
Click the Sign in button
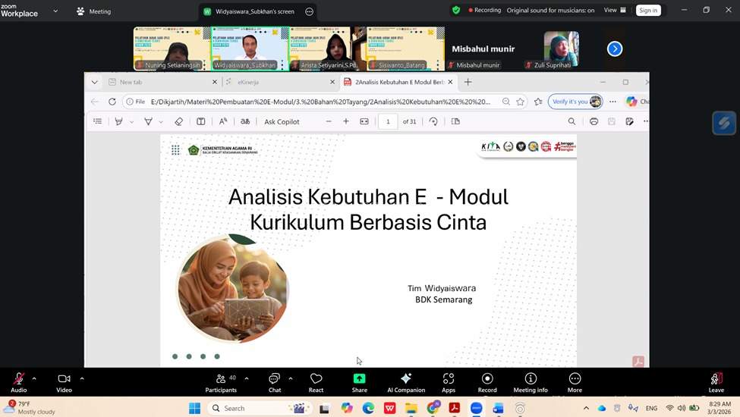[x=648, y=10]
